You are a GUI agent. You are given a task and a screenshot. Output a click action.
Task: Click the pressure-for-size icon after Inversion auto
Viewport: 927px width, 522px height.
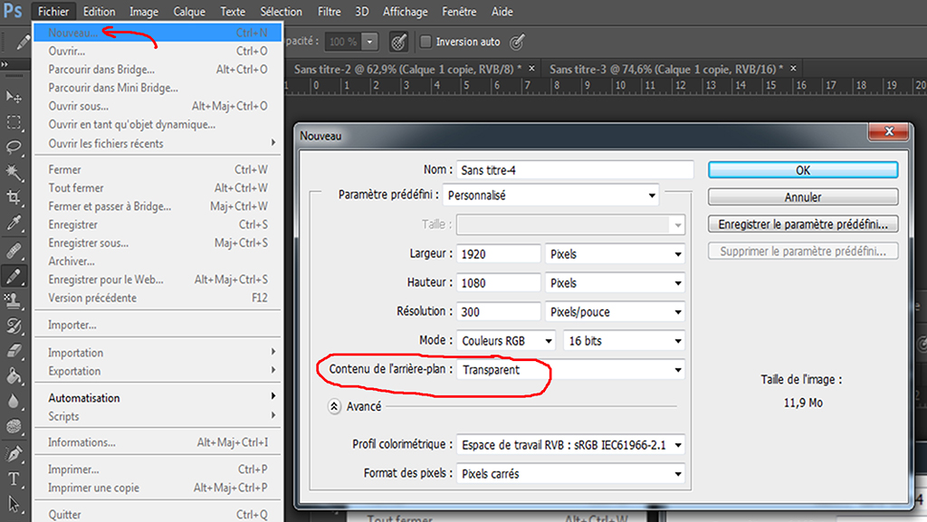pyautogui.click(x=517, y=42)
